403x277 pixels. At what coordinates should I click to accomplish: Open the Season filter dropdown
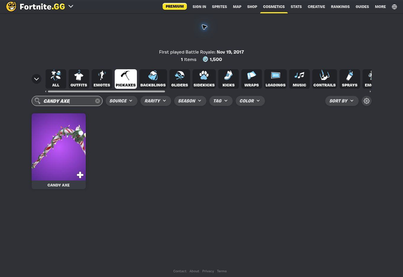(190, 101)
